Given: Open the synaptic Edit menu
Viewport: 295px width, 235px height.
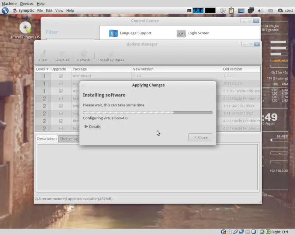Looking at the screenshot, I should (49, 11).
